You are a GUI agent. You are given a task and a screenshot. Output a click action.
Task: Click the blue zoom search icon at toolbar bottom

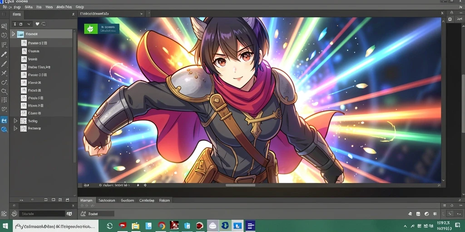(x=4, y=129)
